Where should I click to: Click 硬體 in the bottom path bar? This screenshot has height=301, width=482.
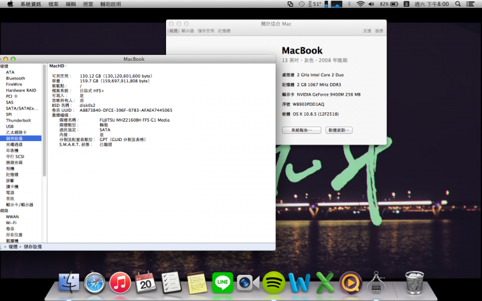click(x=13, y=247)
